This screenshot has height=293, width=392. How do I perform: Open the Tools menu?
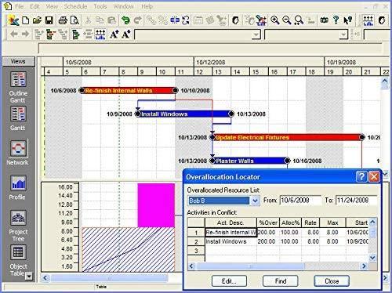click(x=100, y=6)
